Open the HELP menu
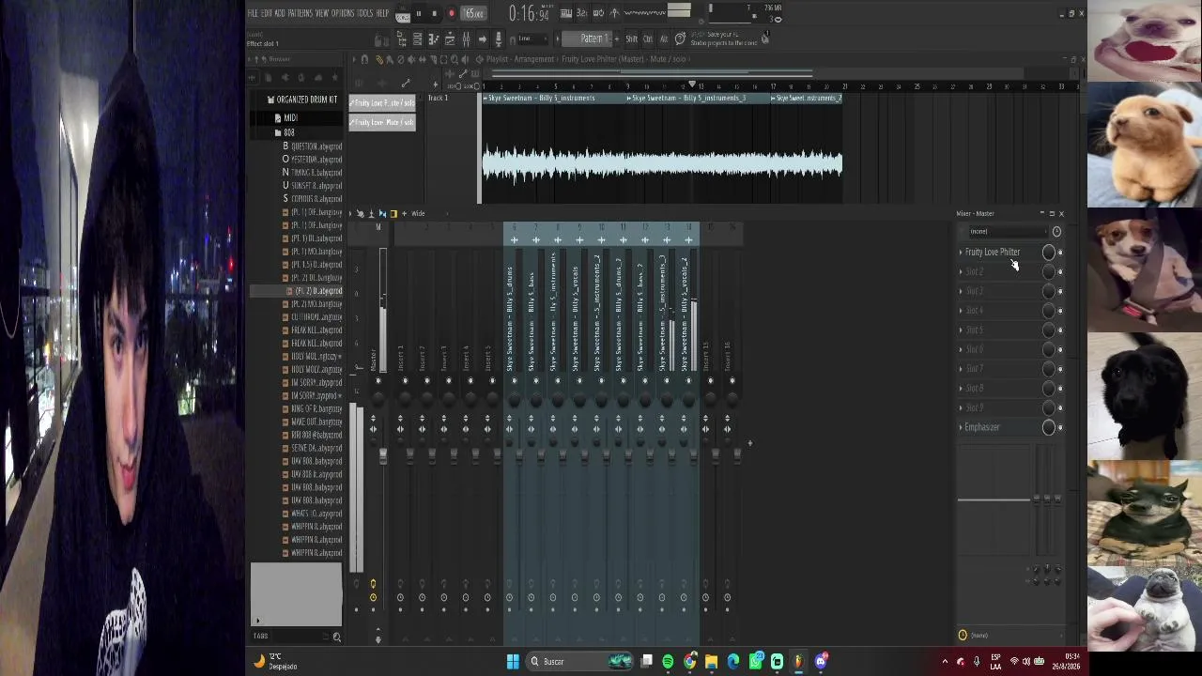 coord(382,13)
